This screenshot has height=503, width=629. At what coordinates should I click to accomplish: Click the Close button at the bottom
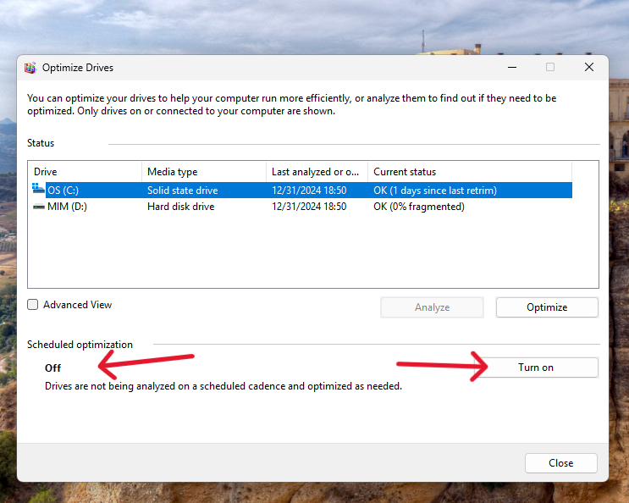click(x=560, y=463)
